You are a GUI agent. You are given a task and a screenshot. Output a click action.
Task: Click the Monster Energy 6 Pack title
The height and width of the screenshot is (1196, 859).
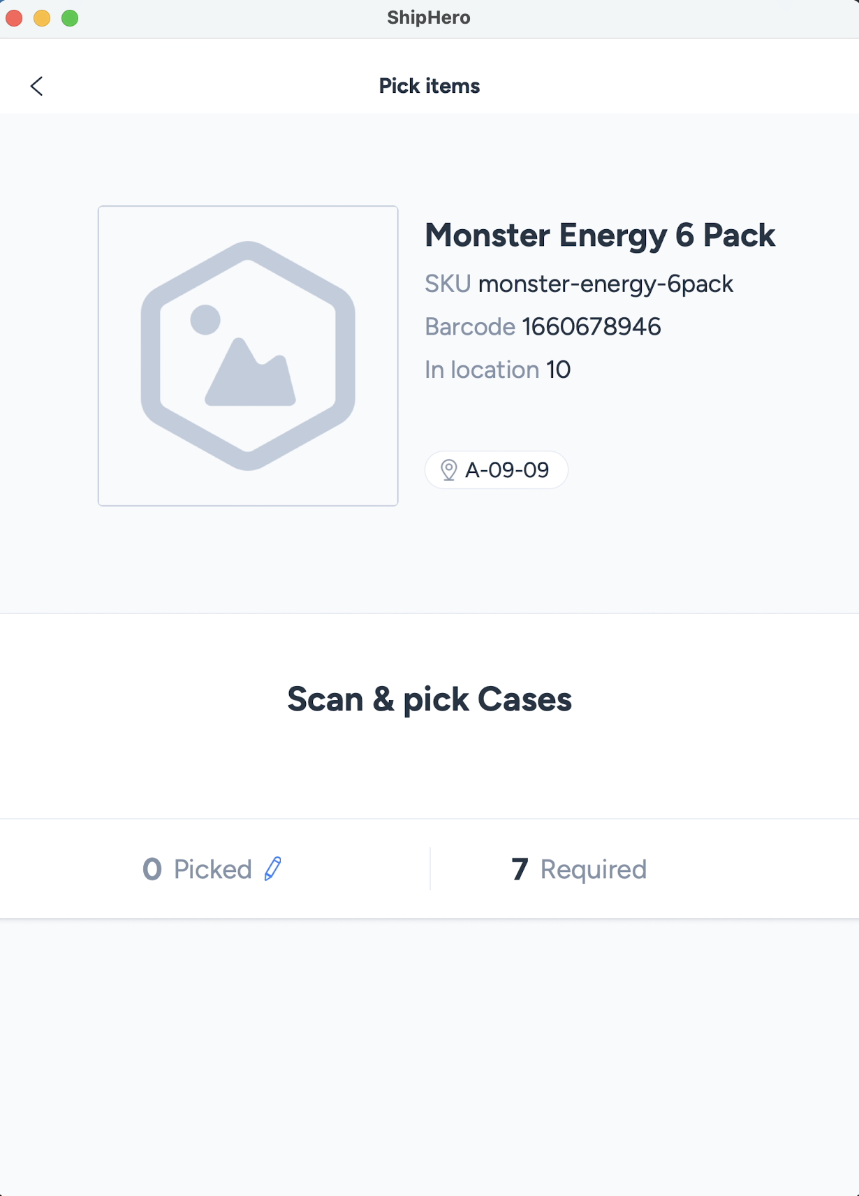click(599, 235)
